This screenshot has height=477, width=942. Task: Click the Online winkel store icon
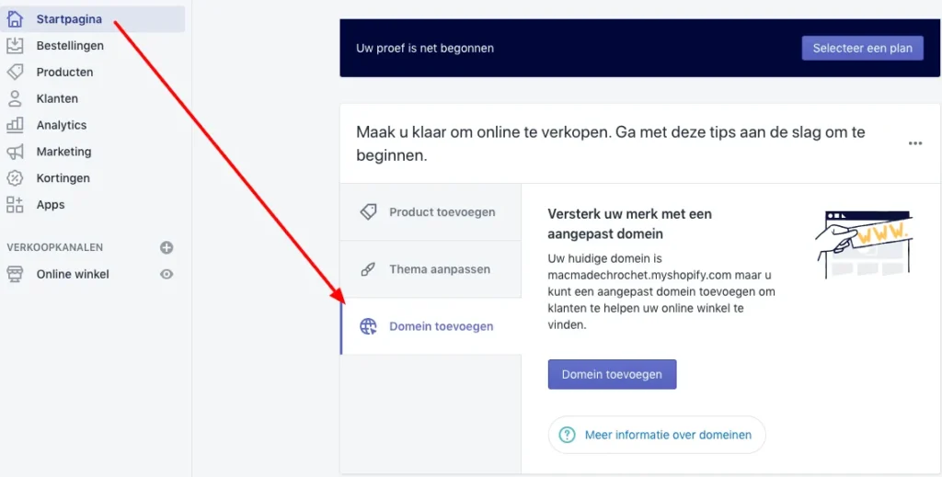click(15, 274)
